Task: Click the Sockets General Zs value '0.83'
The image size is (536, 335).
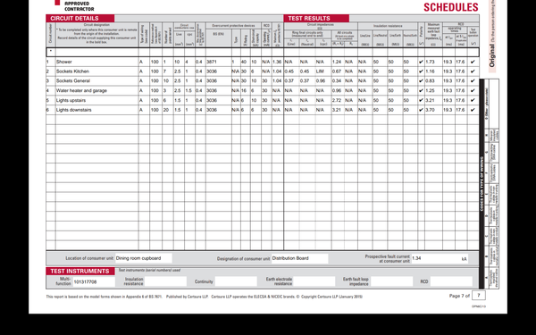Action: click(x=430, y=81)
